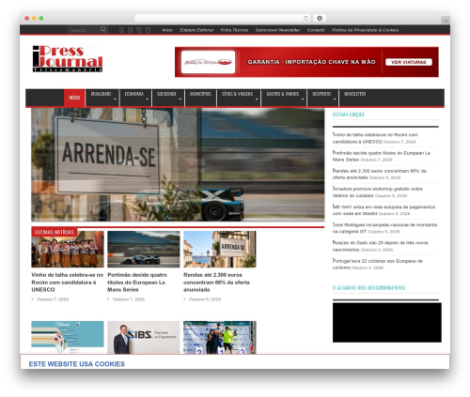Click the Ver Viaturas banner button
This screenshot has width=470, height=397.
coord(409,62)
